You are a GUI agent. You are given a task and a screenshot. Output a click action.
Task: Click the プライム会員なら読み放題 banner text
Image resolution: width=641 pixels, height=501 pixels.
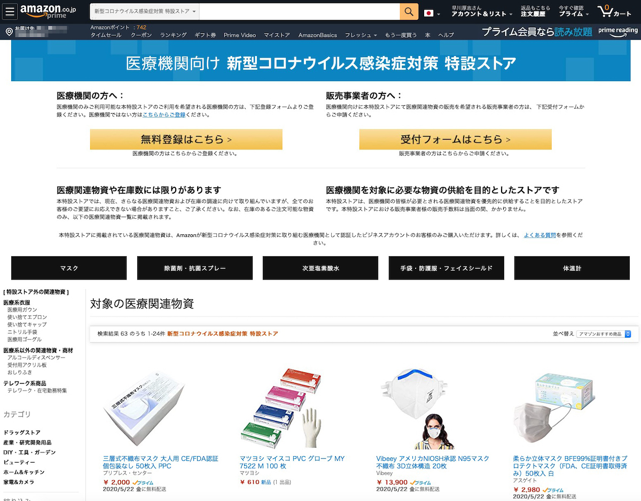537,32
